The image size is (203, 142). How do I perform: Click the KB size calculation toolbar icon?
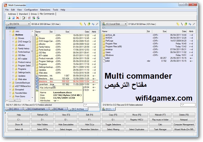29,18
